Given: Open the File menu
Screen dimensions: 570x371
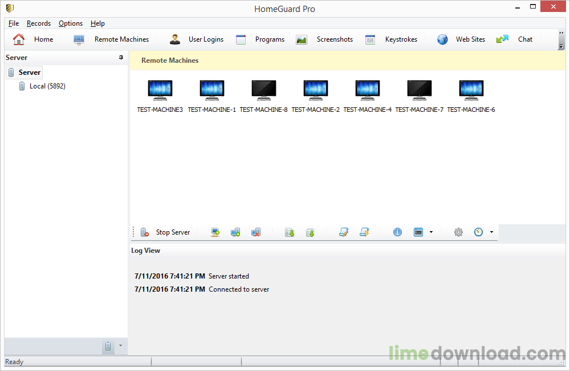Looking at the screenshot, I should (14, 23).
